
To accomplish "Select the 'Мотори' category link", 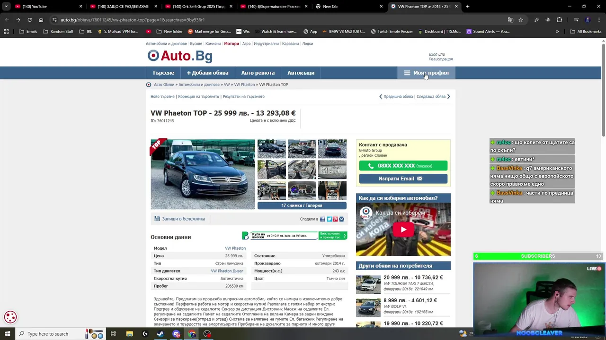I will [x=232, y=43].
